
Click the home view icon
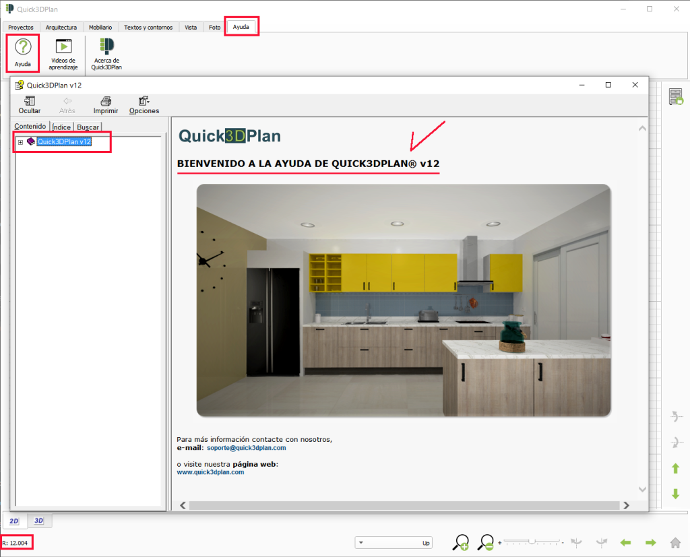pyautogui.click(x=675, y=543)
